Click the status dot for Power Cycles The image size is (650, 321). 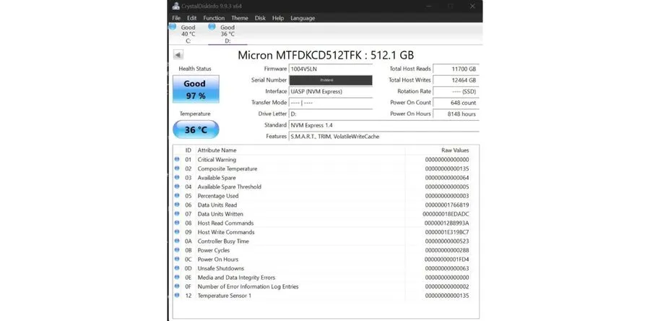(177, 250)
